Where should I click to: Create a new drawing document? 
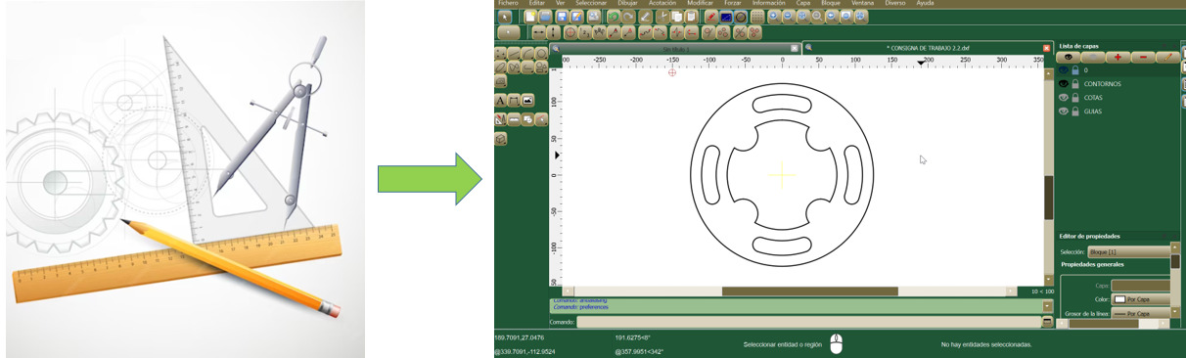tap(530, 17)
